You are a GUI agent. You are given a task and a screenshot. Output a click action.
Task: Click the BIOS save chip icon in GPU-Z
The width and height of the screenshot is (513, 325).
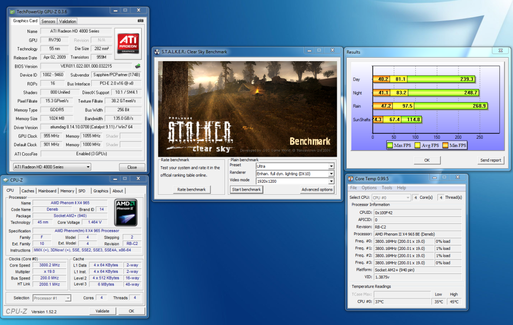pos(138,66)
